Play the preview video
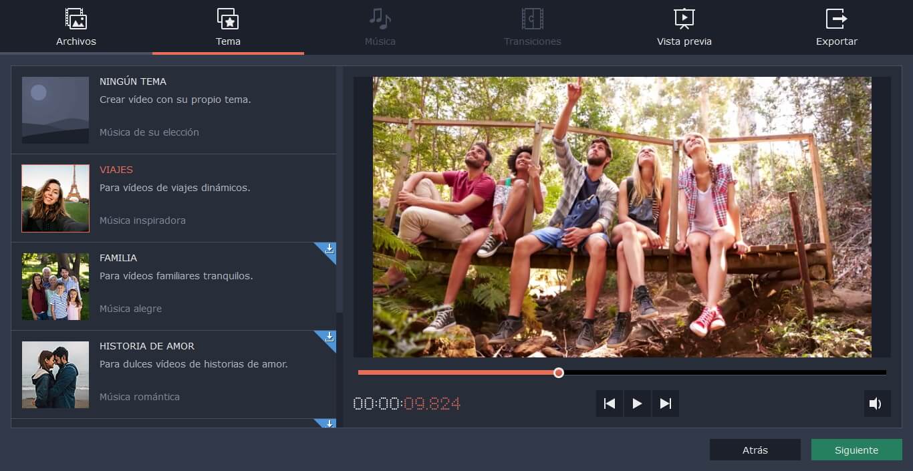The height and width of the screenshot is (471, 913). click(637, 404)
